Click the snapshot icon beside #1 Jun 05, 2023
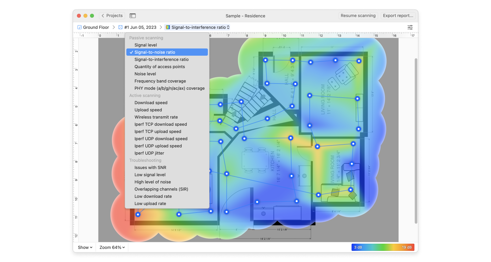Image resolution: width=491 pixels, height=262 pixels. click(x=120, y=28)
